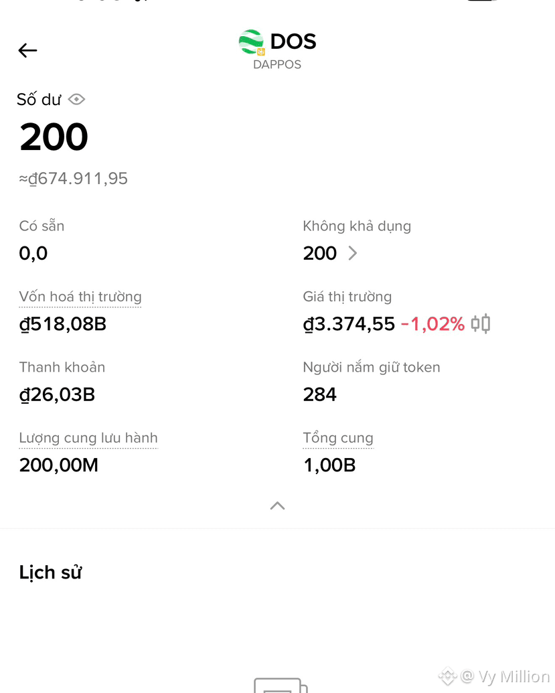555x693 pixels.
Task: Show info for Vốn hoá thị trường label
Action: coord(80,297)
